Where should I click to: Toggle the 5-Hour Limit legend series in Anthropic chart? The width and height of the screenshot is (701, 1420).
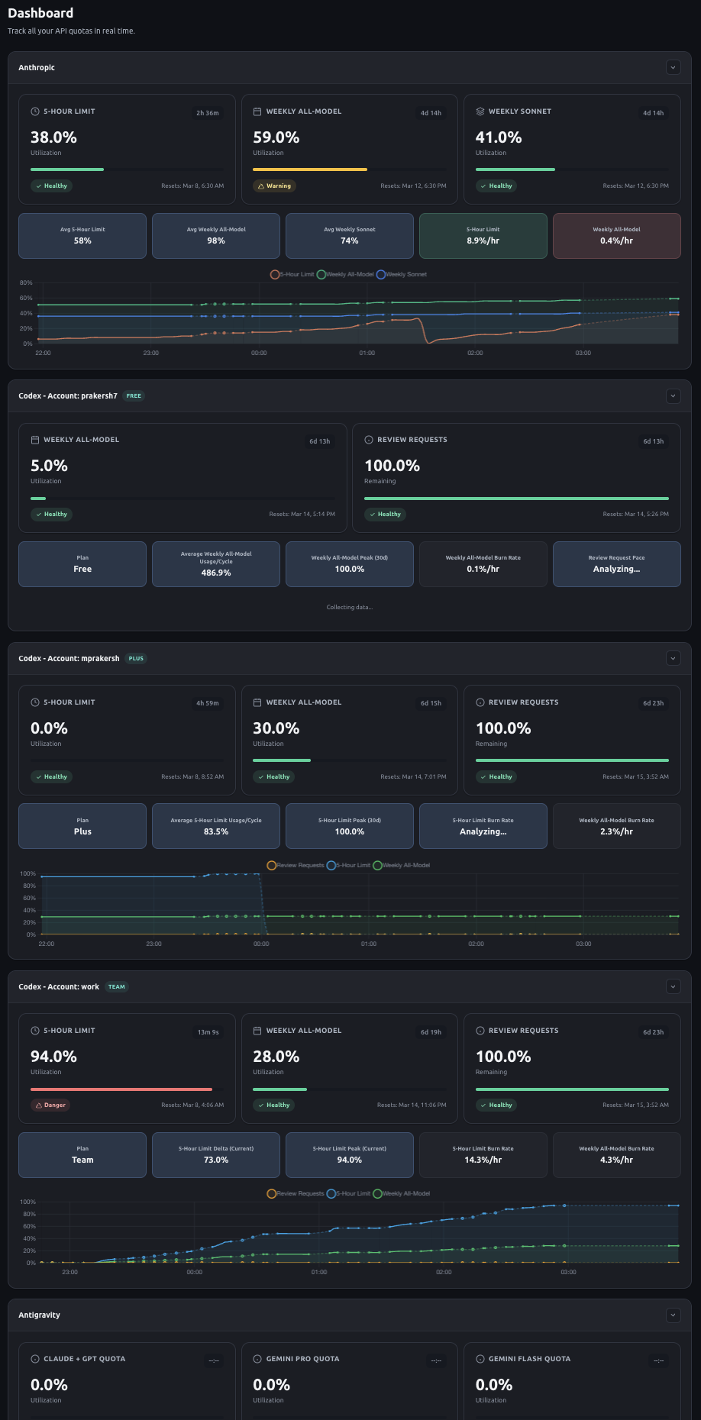[292, 274]
